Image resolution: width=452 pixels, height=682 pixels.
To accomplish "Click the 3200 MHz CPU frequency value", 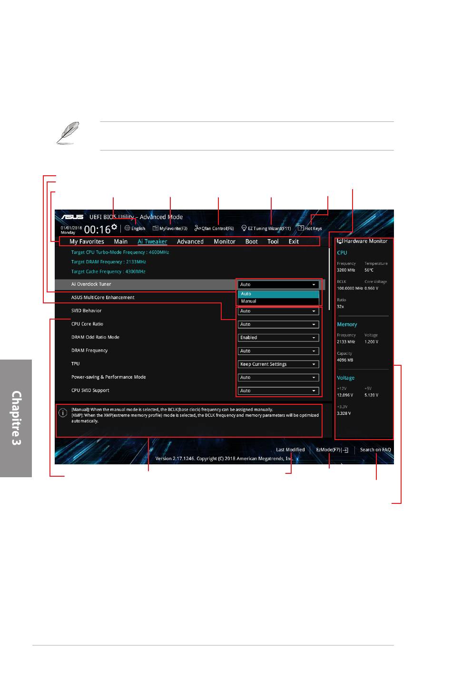I will [346, 270].
